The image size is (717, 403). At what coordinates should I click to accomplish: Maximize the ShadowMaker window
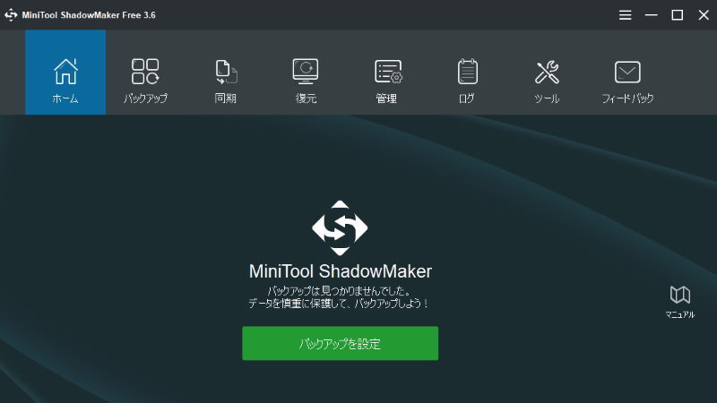coord(678,15)
